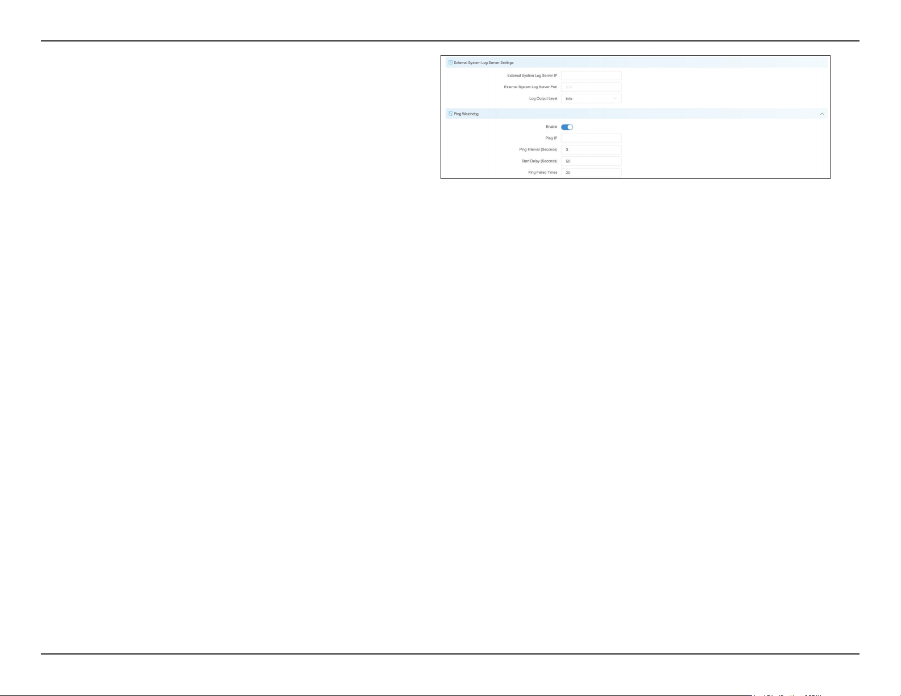Click the Ping IP label
Viewport: 901px width, 696px height.
pyautogui.click(x=551, y=138)
